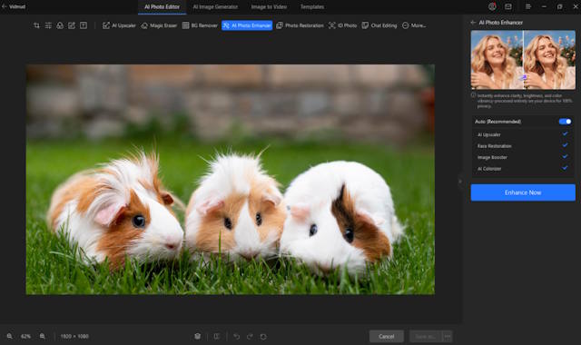Click the 62% zoom level value
The height and width of the screenshot is (345, 581).
[x=25, y=336]
